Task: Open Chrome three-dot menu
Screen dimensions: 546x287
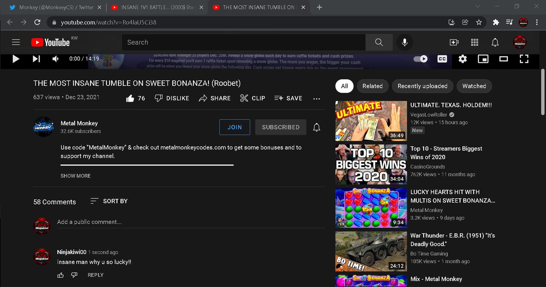Action: (x=537, y=22)
